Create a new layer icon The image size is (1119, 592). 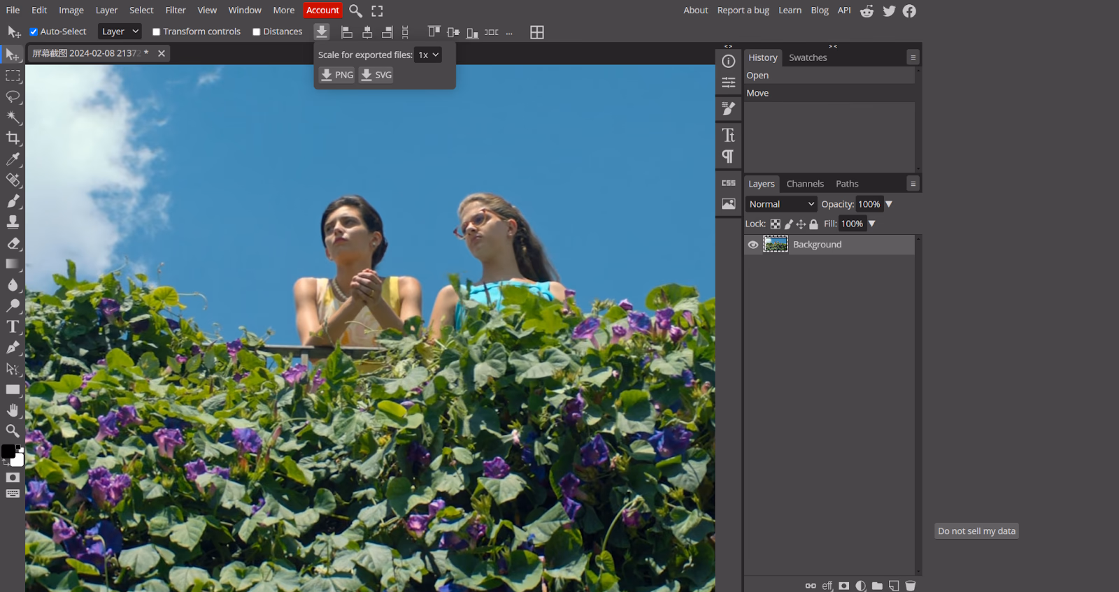tap(894, 586)
